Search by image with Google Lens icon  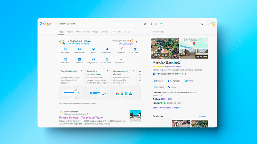156,24
